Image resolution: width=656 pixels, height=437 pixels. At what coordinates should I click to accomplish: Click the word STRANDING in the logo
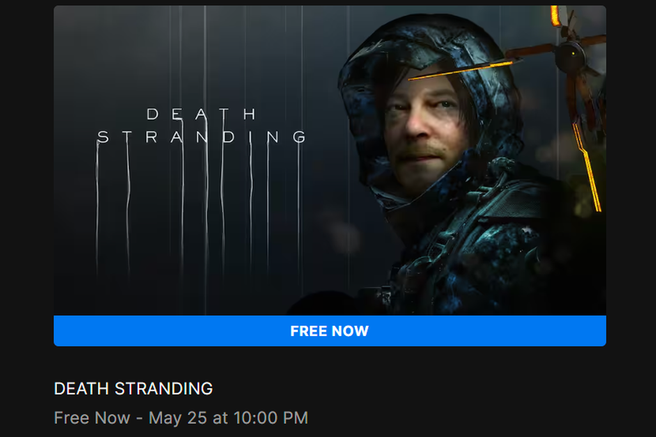(x=201, y=137)
